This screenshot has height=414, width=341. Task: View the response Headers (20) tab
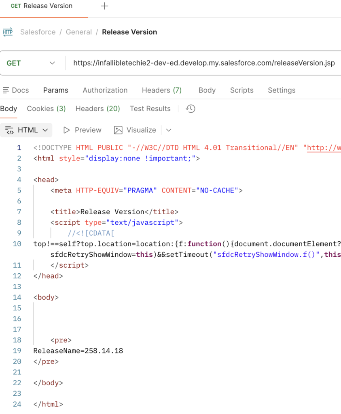[98, 109]
